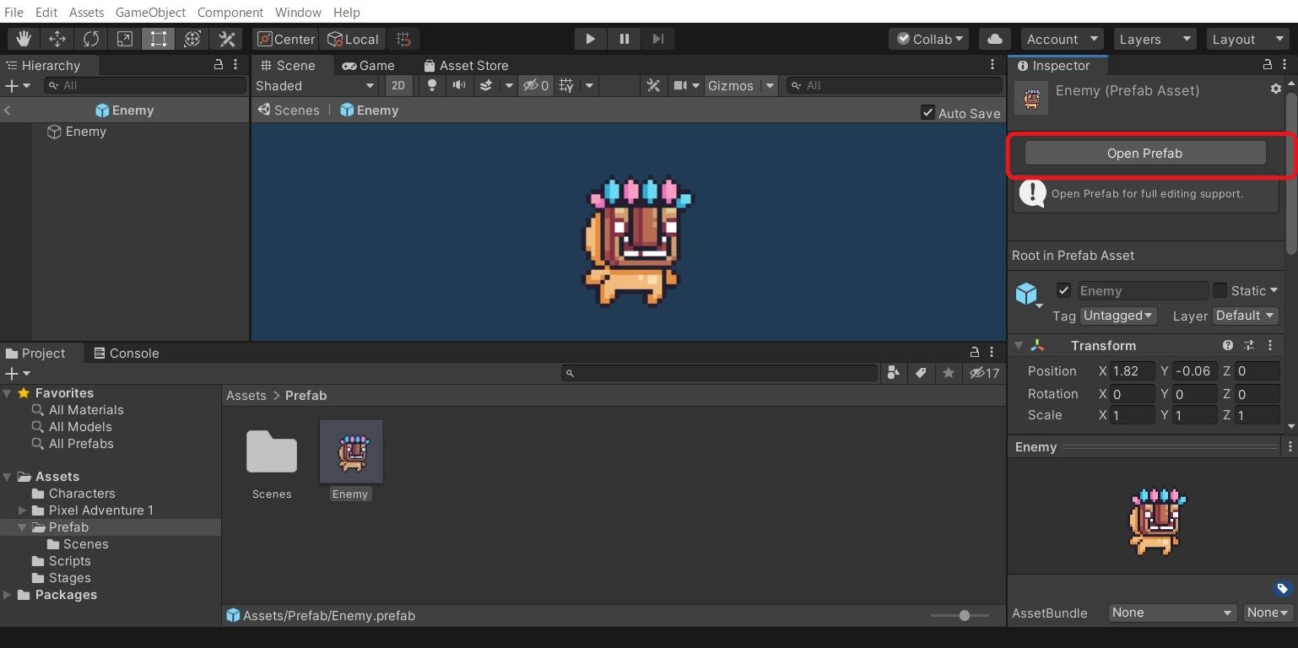Image resolution: width=1298 pixels, height=648 pixels.
Task: Open Gizmos dropdown arrow
Action: pyautogui.click(x=770, y=85)
